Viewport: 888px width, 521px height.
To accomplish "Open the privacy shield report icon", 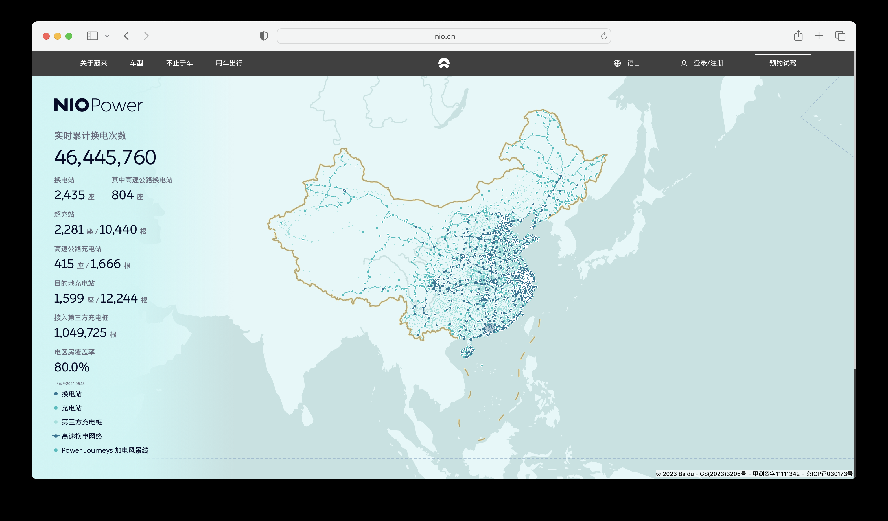I will point(264,36).
